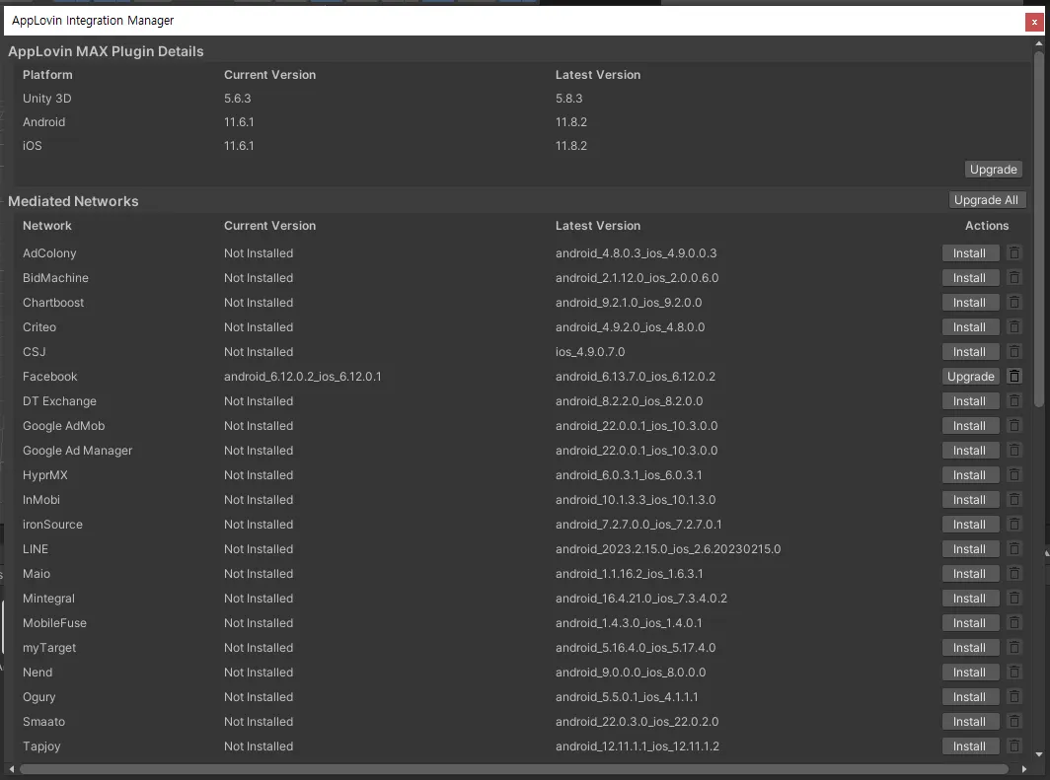The width and height of the screenshot is (1050, 780).
Task: Close the AppLovin Integration Manager window
Action: (x=1034, y=22)
